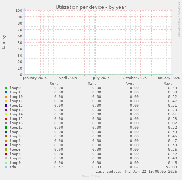The height and width of the screenshot is (180, 182).
Task: Click the loop1 max value 0.58
Action: (172, 92)
